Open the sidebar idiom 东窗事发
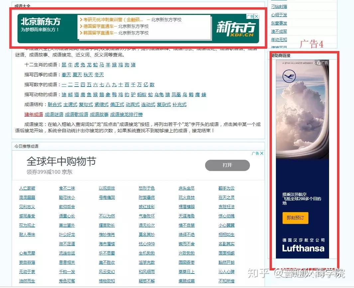 tap(279, 23)
